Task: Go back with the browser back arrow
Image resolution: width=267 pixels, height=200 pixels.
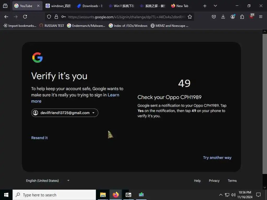Action: coord(6,17)
